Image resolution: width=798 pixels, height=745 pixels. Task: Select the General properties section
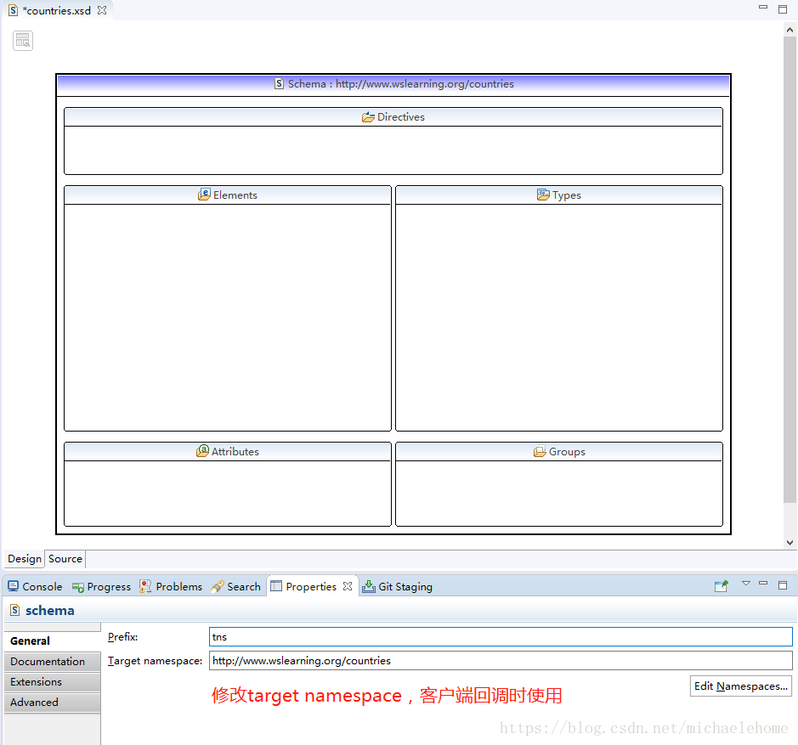(x=53, y=641)
